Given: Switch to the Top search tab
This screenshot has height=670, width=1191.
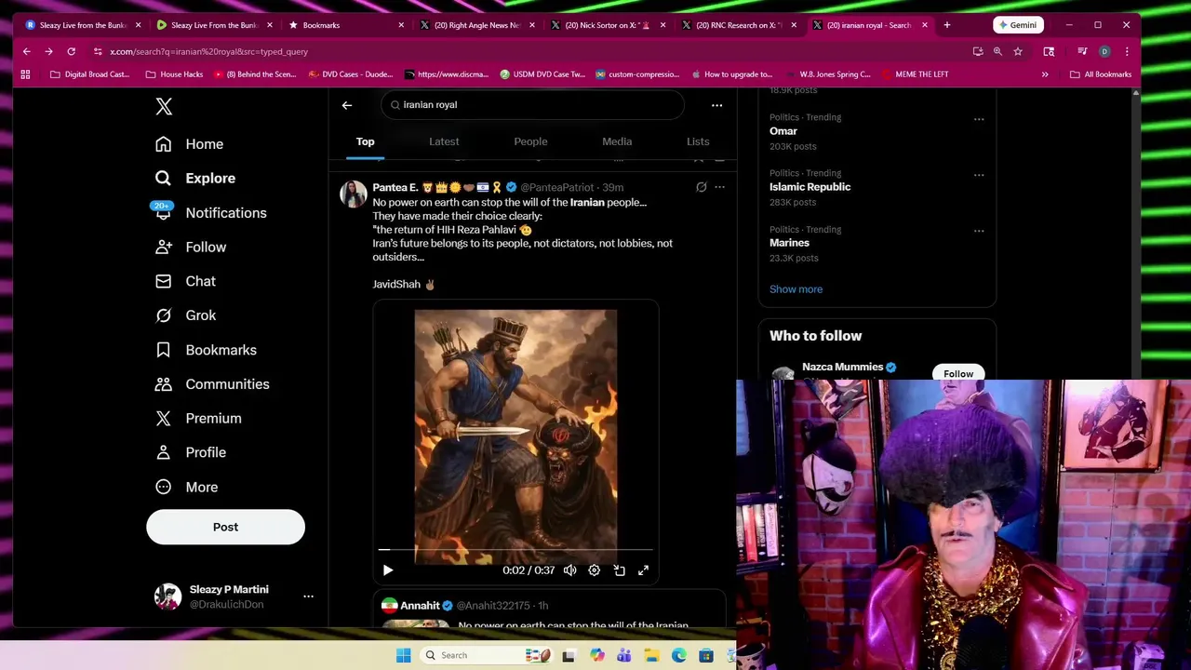Looking at the screenshot, I should point(365,141).
